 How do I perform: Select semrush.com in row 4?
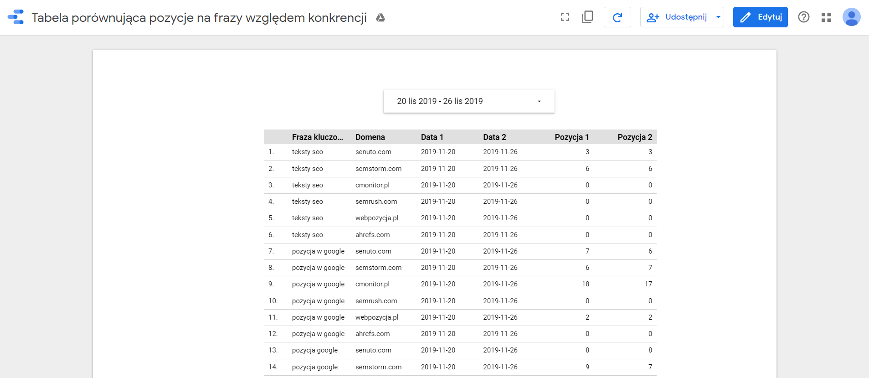click(376, 202)
